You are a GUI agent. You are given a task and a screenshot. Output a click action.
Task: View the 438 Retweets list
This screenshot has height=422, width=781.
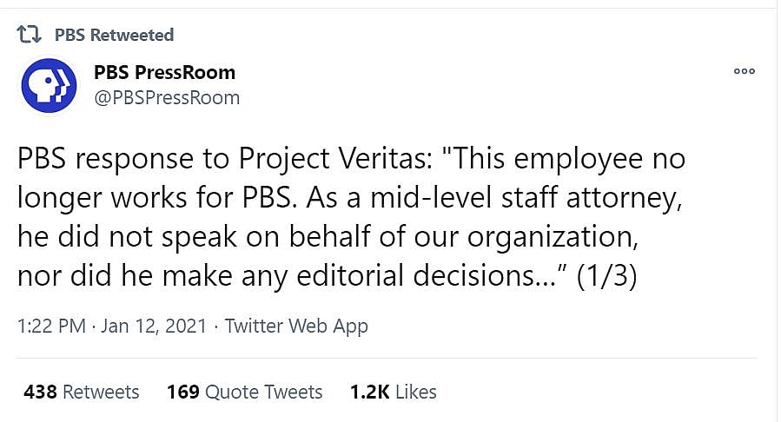(82, 392)
